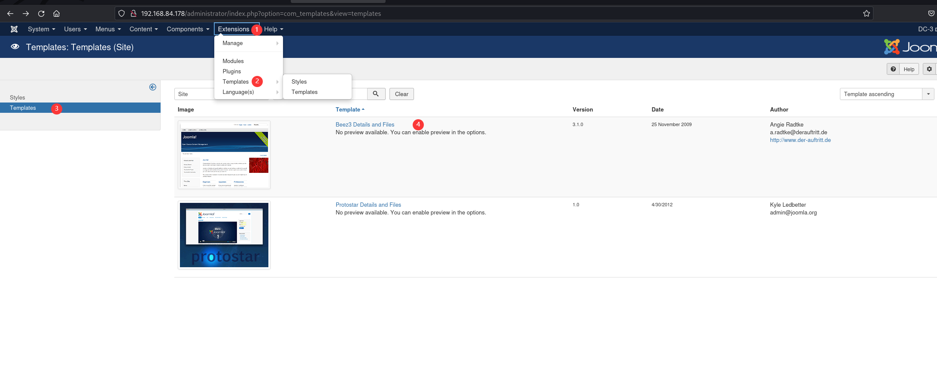Select Templates in the left sidebar

(80, 108)
